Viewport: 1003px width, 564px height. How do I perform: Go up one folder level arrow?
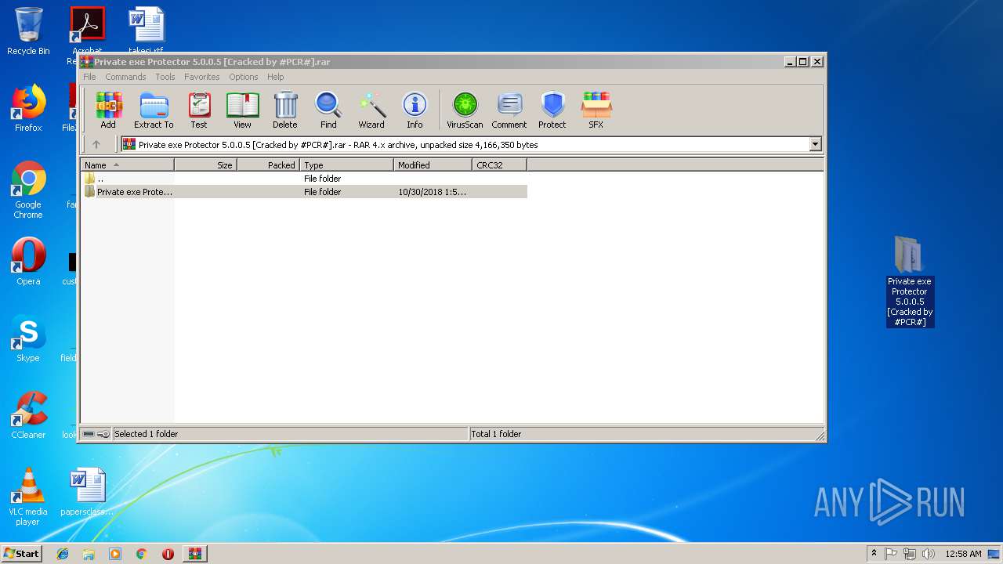(96, 144)
